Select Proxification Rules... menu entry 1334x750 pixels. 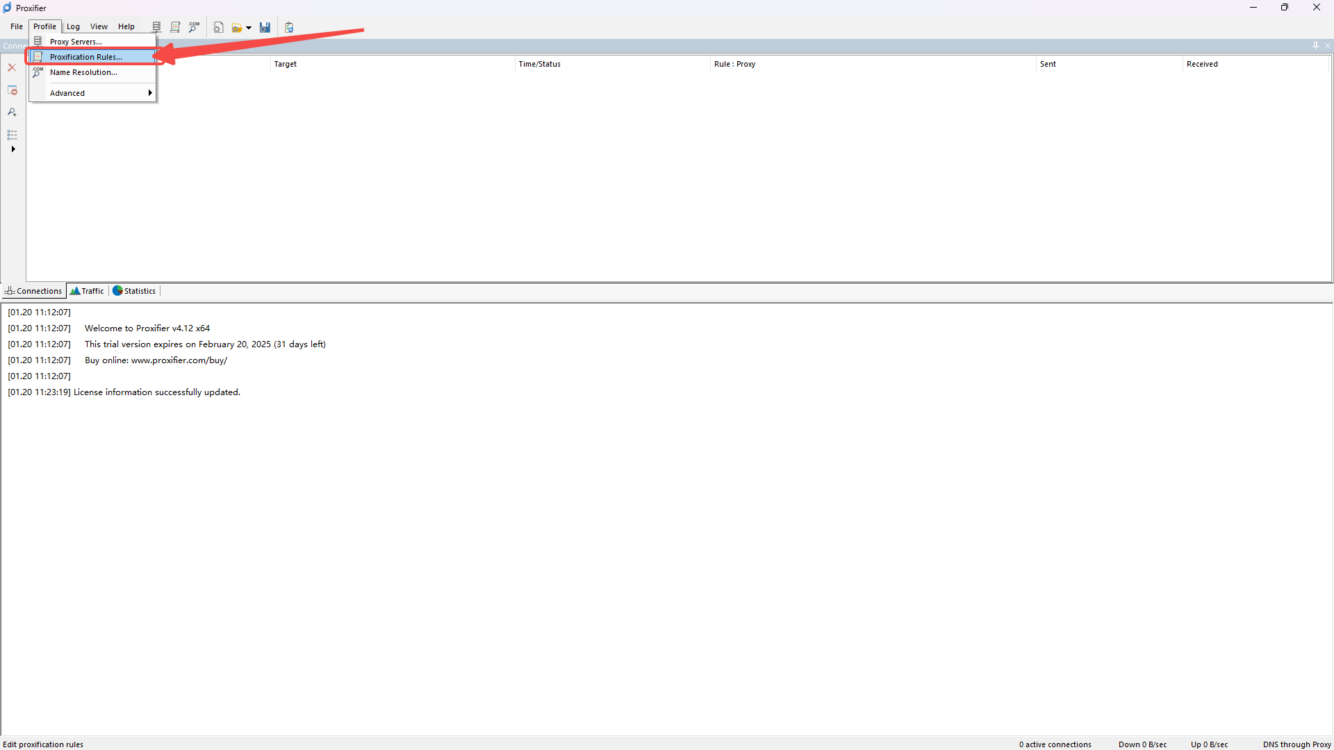(92, 57)
